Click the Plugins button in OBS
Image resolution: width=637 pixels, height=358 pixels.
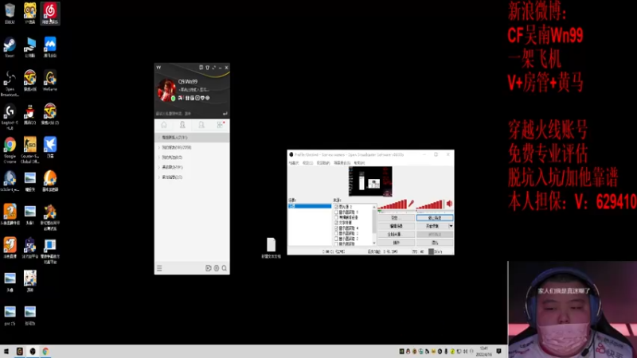point(396,243)
